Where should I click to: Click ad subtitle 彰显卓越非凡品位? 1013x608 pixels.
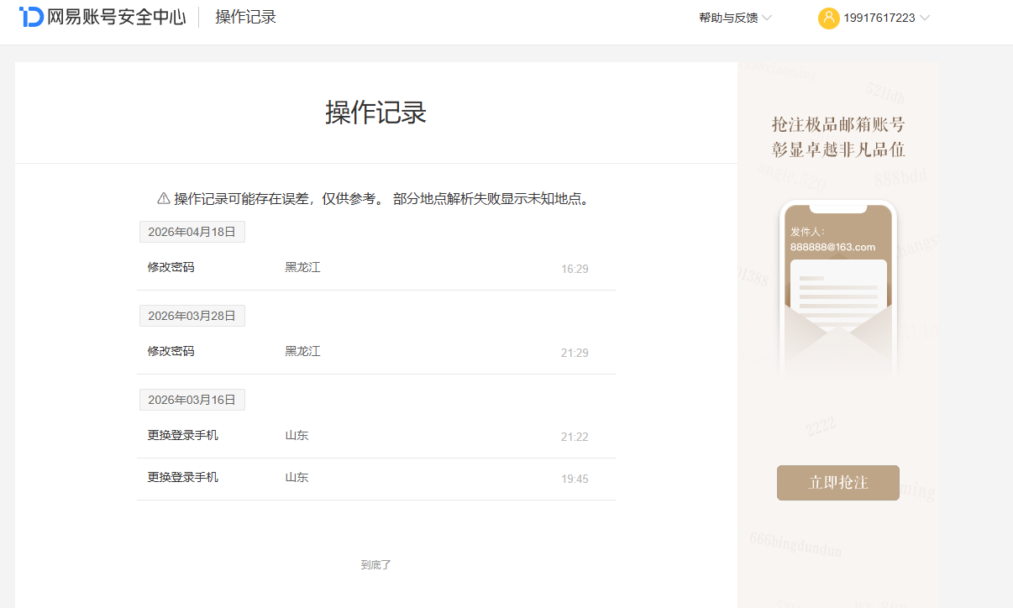838,150
